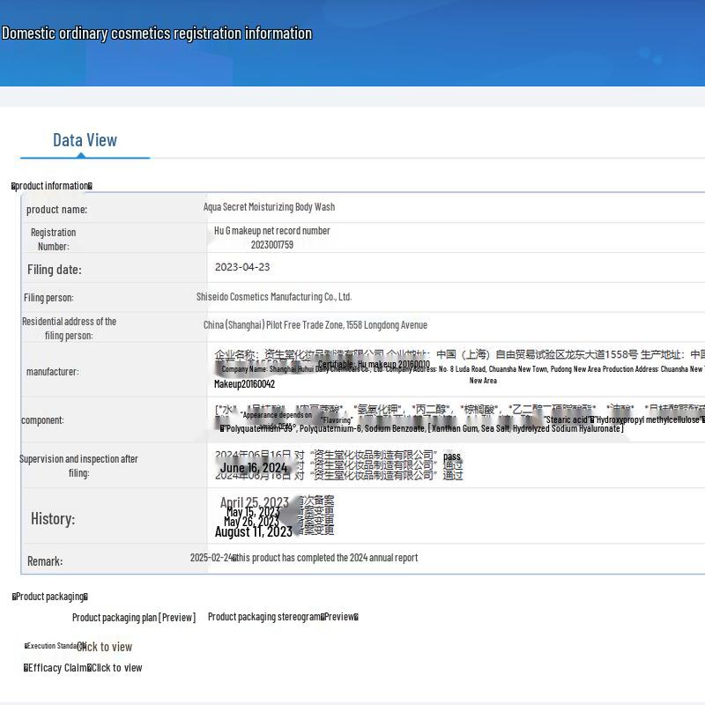Click to view the Efficacy Claim
Image resolution: width=705 pixels, height=705 pixels.
point(116,668)
